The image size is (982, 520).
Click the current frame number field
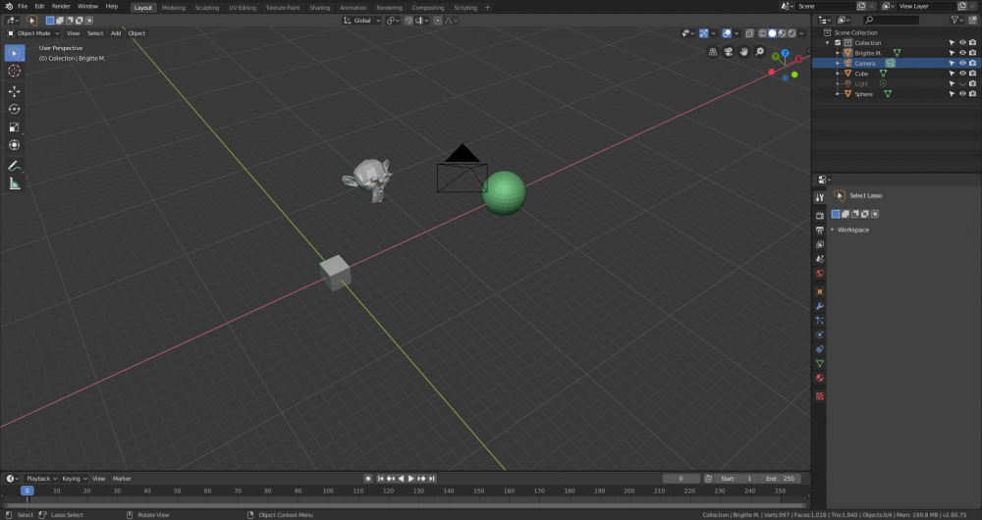click(682, 479)
